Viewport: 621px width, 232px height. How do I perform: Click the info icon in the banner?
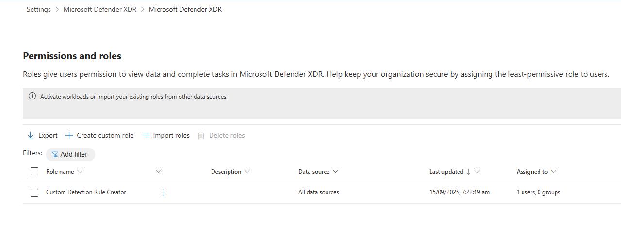click(x=32, y=96)
